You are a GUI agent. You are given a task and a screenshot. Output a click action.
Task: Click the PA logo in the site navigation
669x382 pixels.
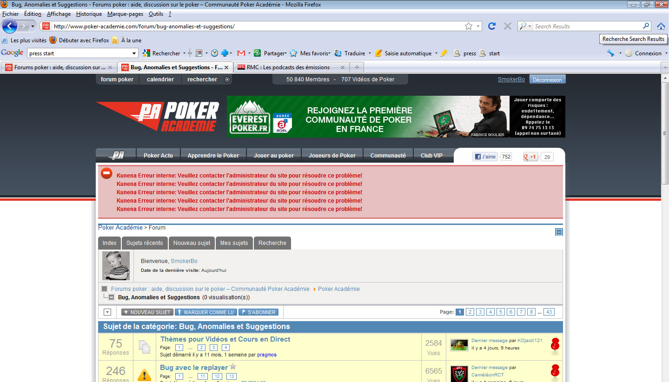(x=116, y=155)
